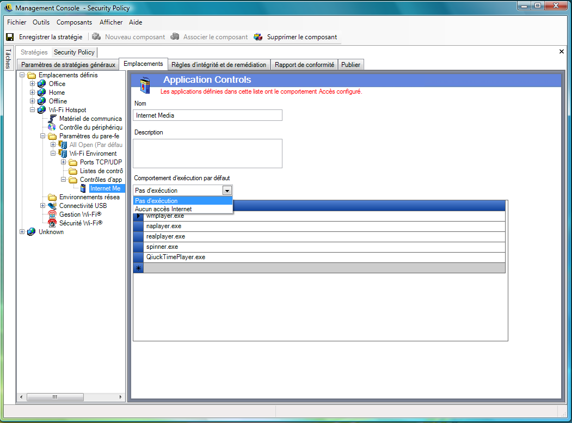This screenshot has height=423, width=572.
Task: Select the Ports TCP/UDP tree folder
Action: tap(101, 162)
